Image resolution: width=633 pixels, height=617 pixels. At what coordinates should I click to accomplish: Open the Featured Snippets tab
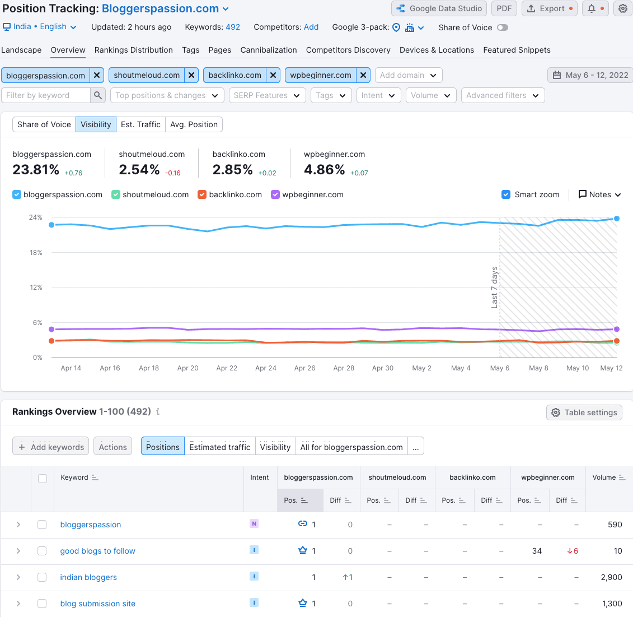point(516,50)
